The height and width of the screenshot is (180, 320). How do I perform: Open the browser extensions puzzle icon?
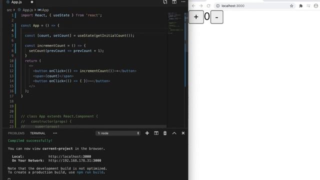300,6
